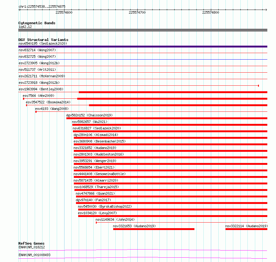Open esv3547522 (Boomsma2014) label
Image resolution: width=276 pixels, height=262 pixels.
pyautogui.click(x=48, y=102)
